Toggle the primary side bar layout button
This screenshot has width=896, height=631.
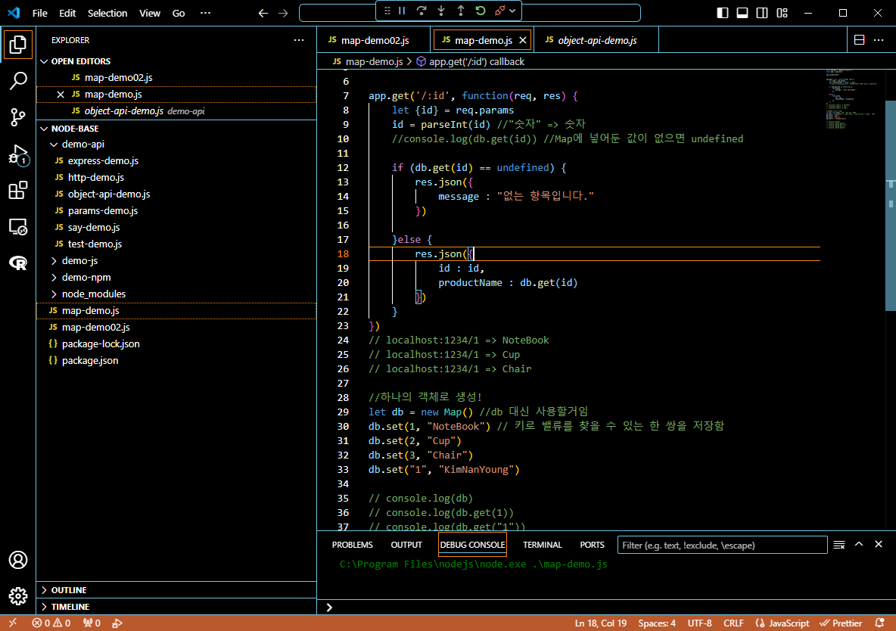(x=723, y=13)
